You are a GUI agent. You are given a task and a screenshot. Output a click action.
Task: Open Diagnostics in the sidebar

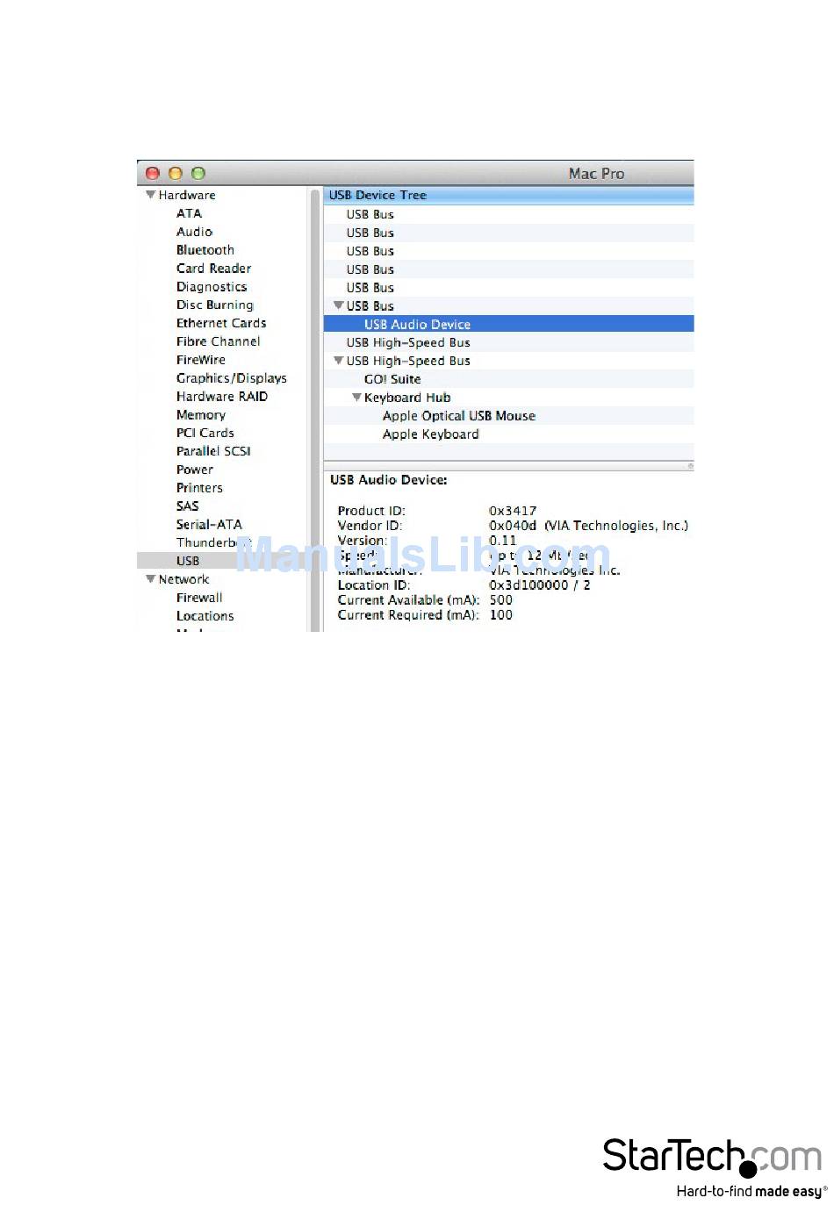[x=212, y=287]
